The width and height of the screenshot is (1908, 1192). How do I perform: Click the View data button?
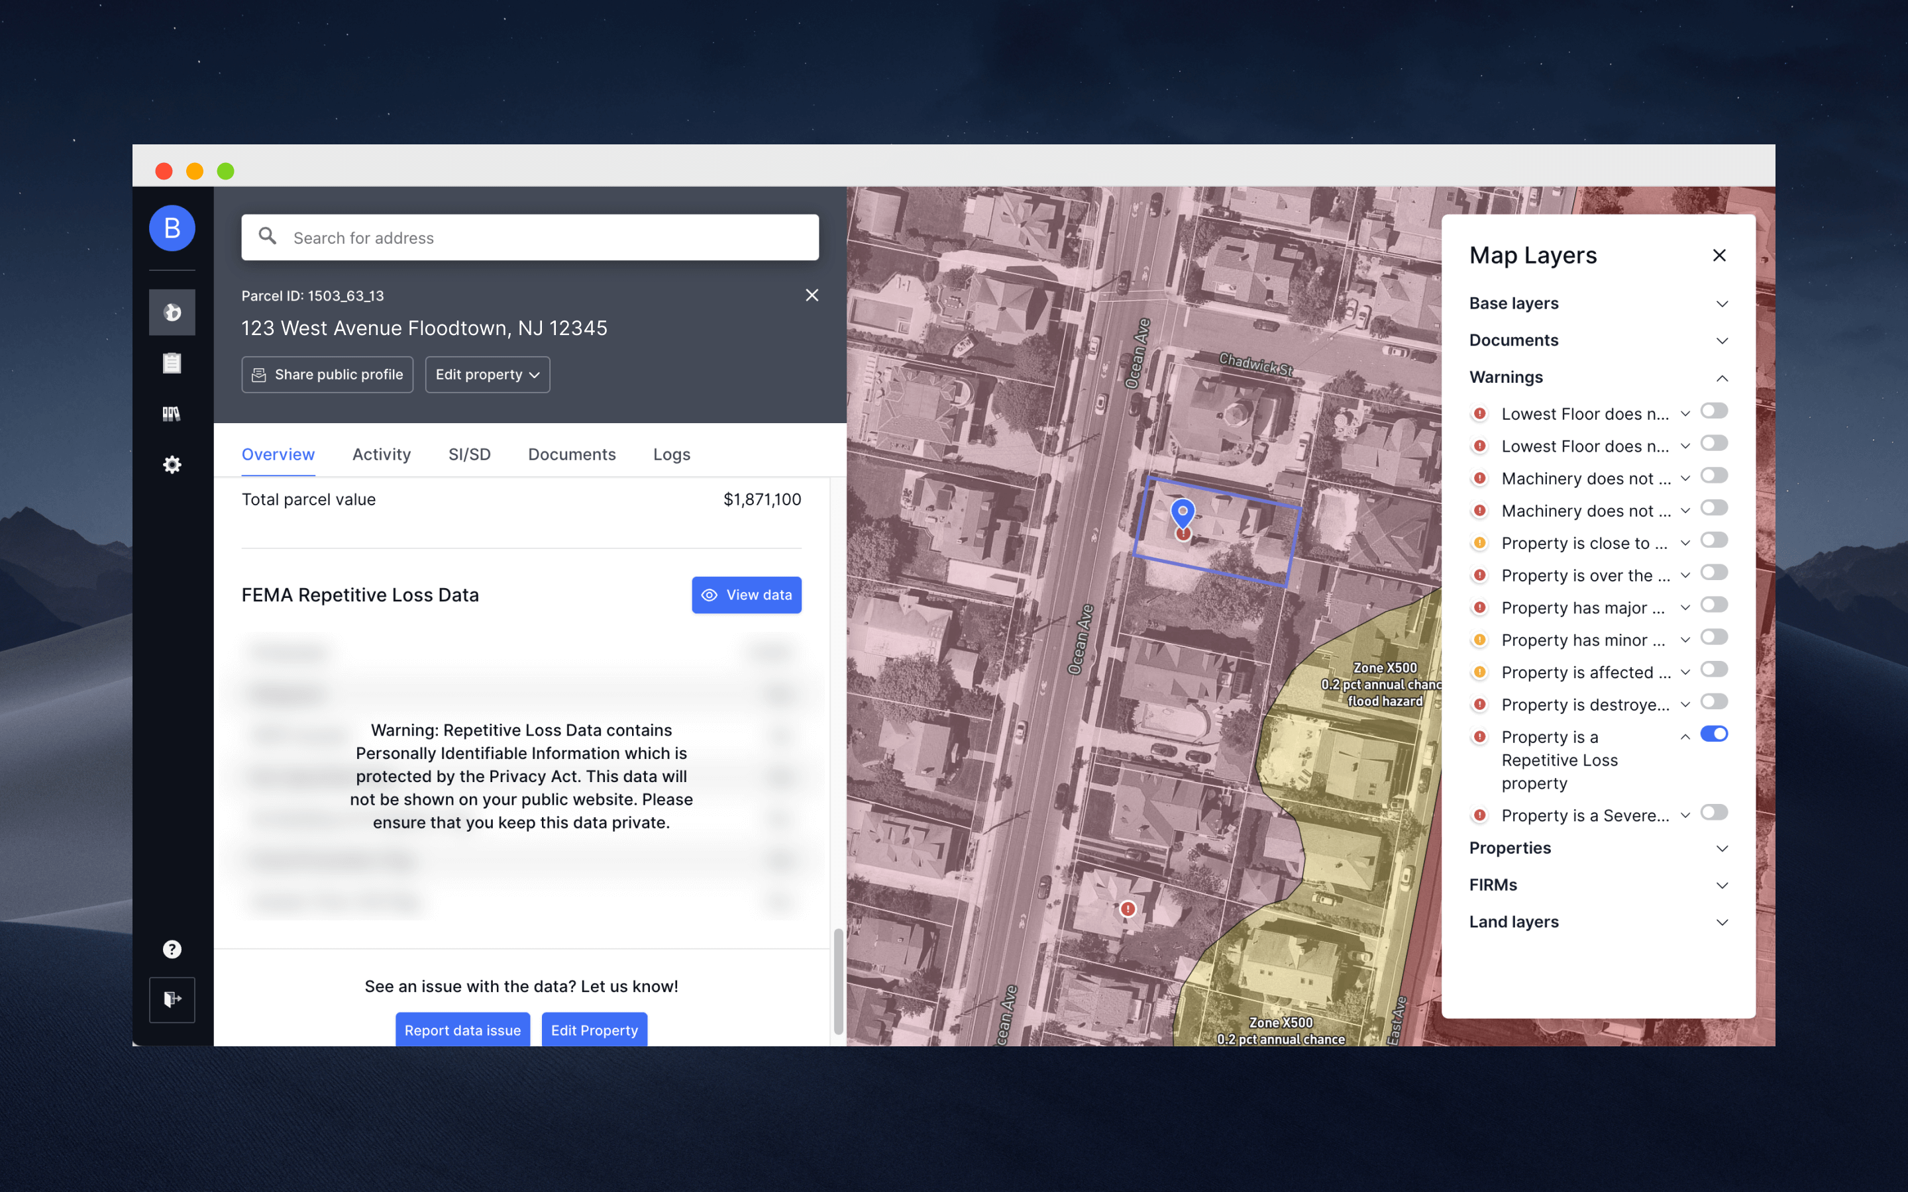746,595
